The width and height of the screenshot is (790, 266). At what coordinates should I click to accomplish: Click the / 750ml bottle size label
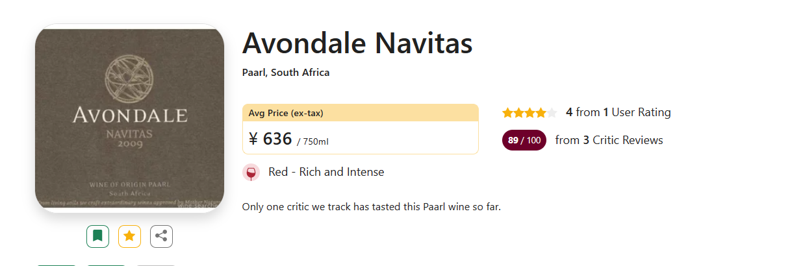[x=317, y=141]
